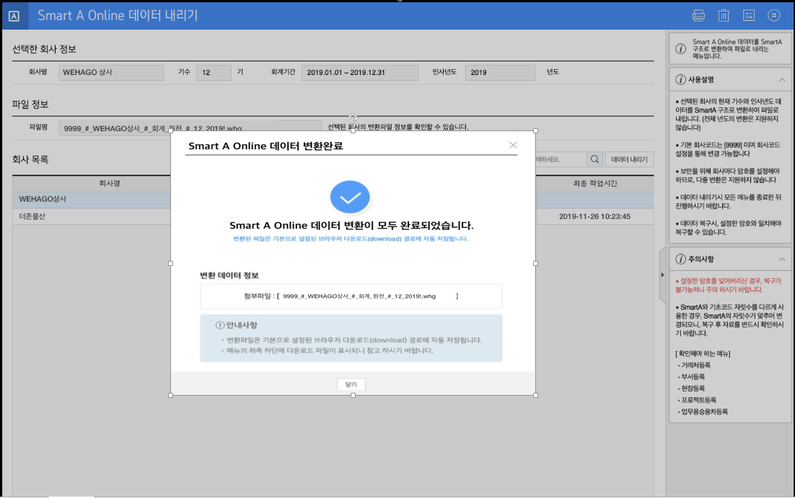Collapse the 주의사항 section chevron
This screenshot has width=795, height=498.
point(782,259)
